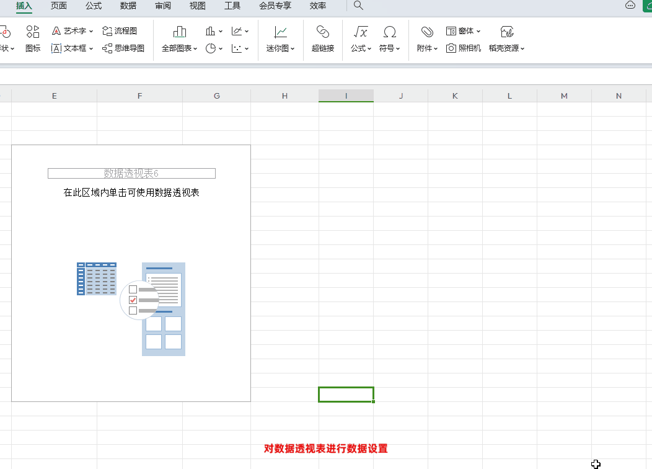Expand the 窗体 dropdown arrow
Viewport: 652px width, 469px height.
pyautogui.click(x=478, y=31)
